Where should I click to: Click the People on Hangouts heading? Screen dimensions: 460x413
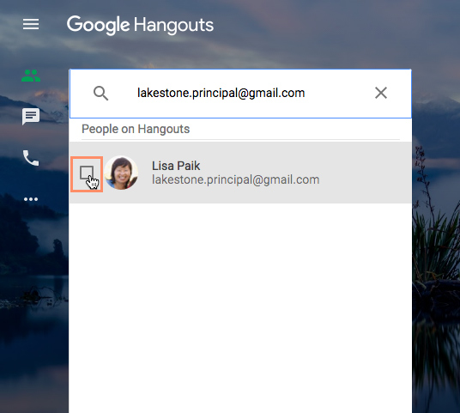tap(136, 129)
